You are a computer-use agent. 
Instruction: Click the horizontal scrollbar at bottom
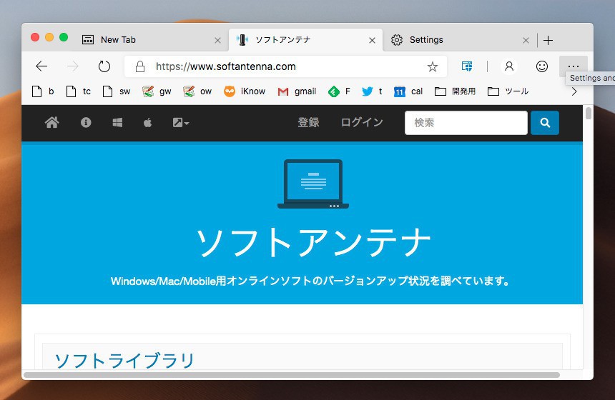(x=292, y=375)
